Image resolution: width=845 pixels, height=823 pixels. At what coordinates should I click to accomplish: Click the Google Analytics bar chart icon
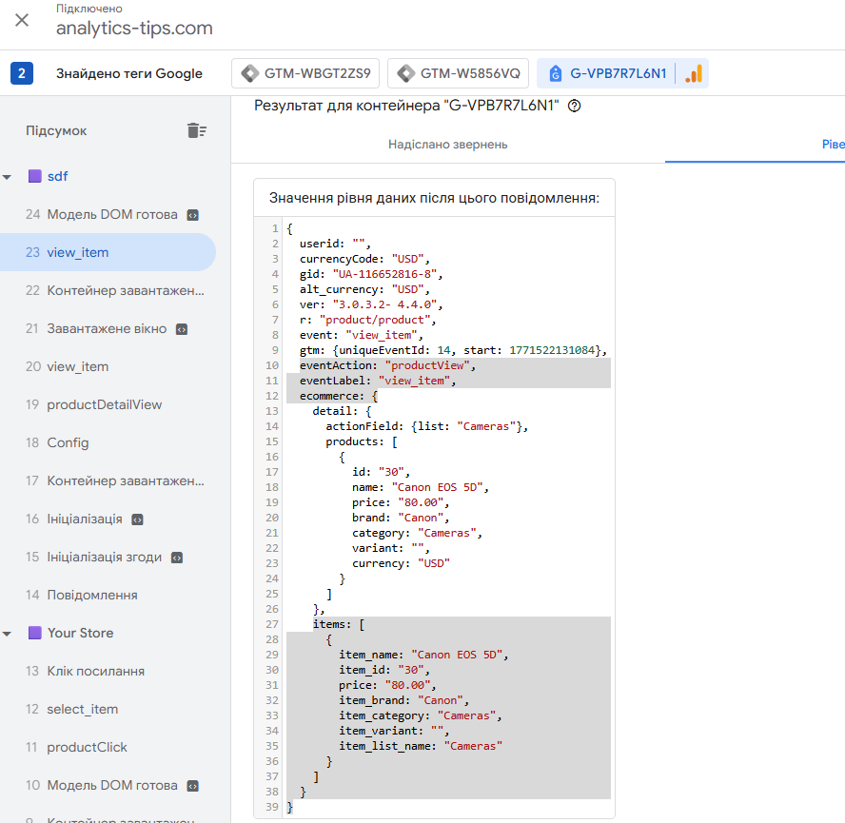click(694, 73)
